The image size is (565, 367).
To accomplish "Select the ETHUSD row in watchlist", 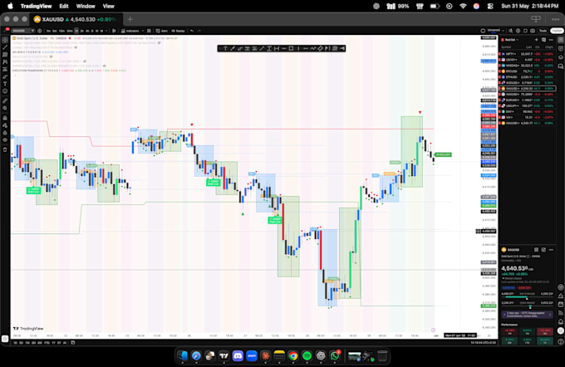I will (x=527, y=77).
